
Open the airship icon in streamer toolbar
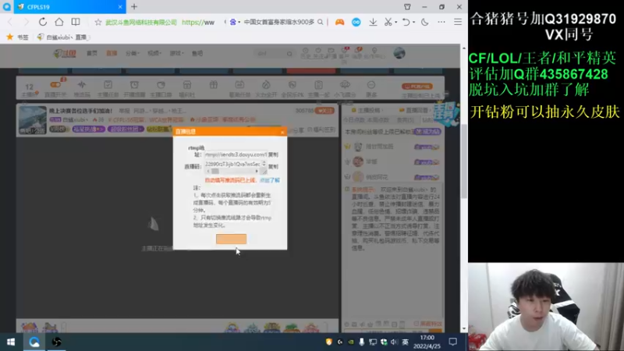tap(345, 85)
